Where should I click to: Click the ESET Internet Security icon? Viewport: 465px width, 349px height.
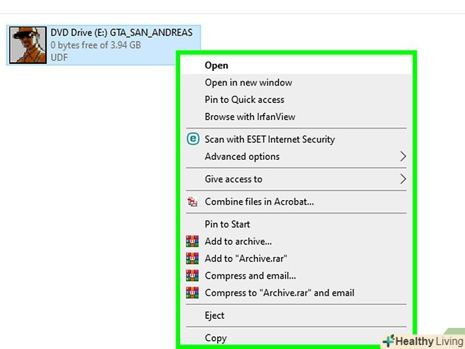coord(193,139)
